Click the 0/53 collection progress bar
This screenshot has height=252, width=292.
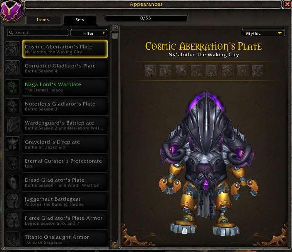146,18
